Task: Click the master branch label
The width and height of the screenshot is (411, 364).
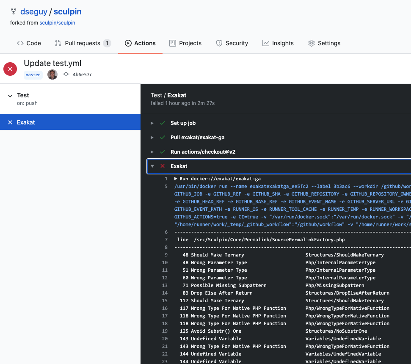Action: pos(33,74)
